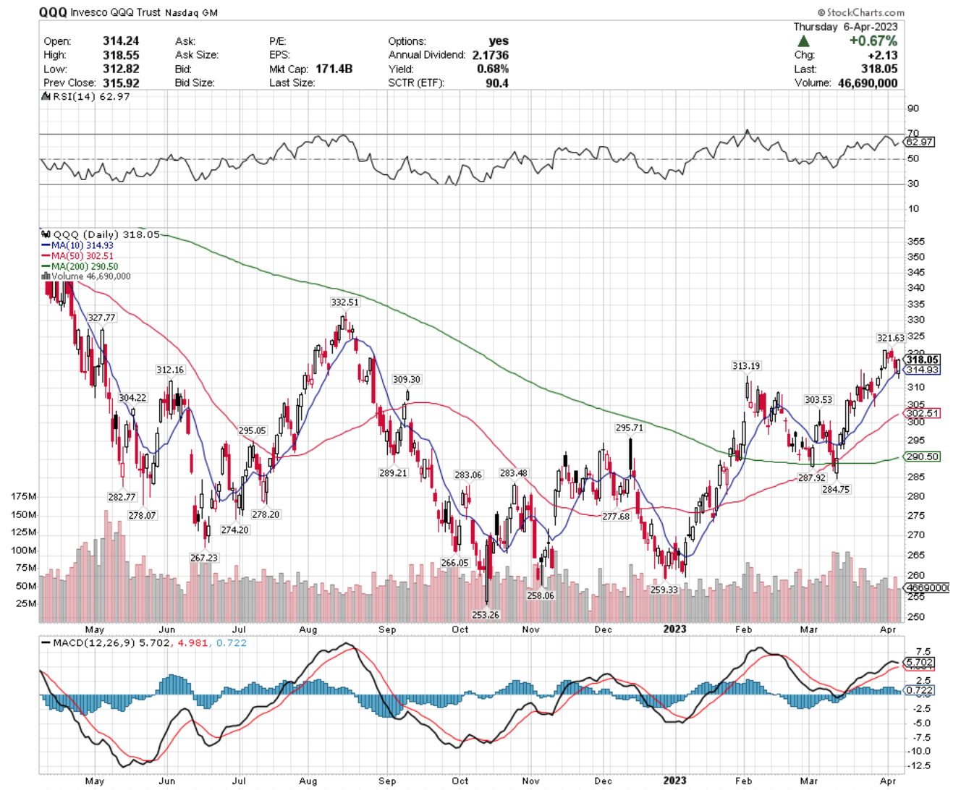Click the 312.16 price label
This screenshot has width=961, height=790.
170,370
